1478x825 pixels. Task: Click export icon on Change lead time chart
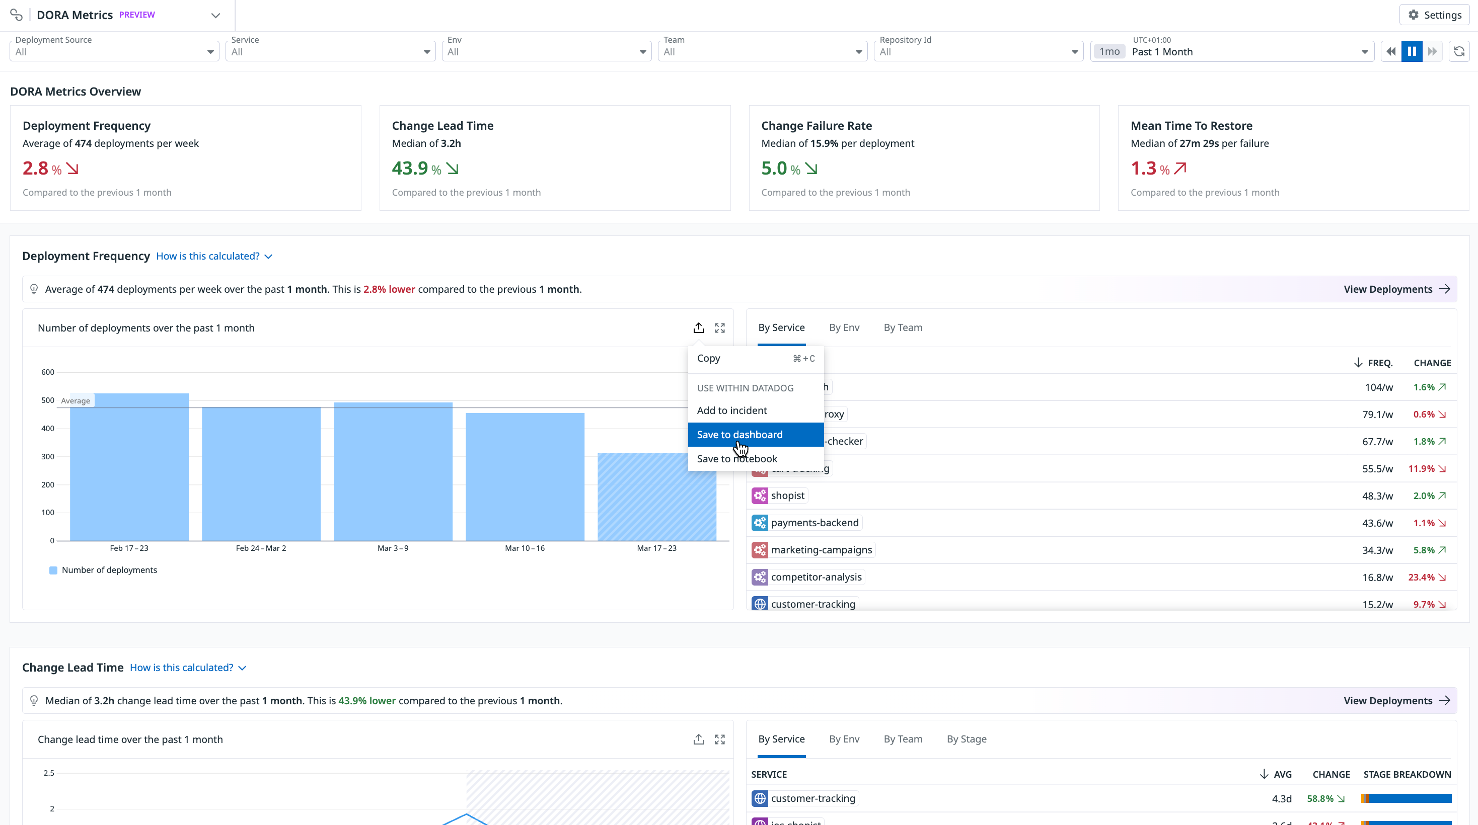pyautogui.click(x=698, y=739)
